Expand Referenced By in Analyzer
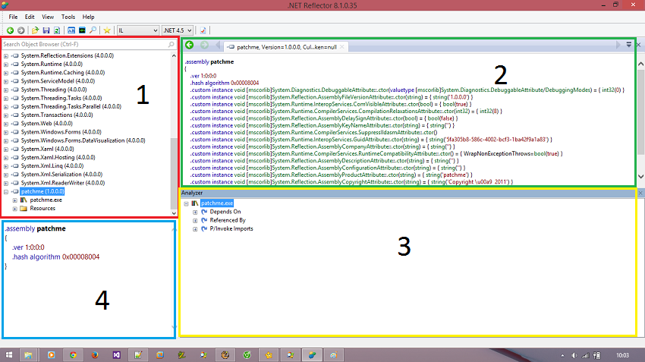This screenshot has width=645, height=362. [x=195, y=221]
